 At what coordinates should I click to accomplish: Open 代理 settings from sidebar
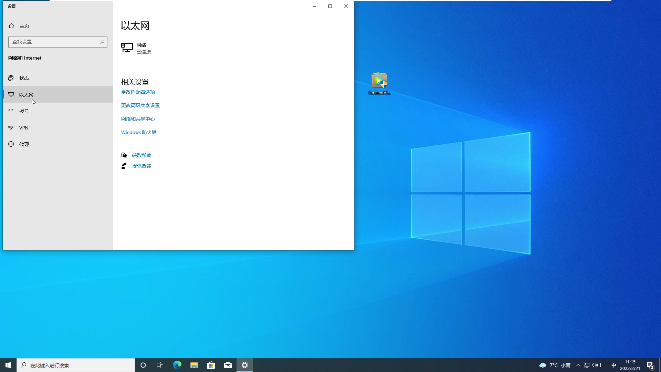[x=23, y=144]
